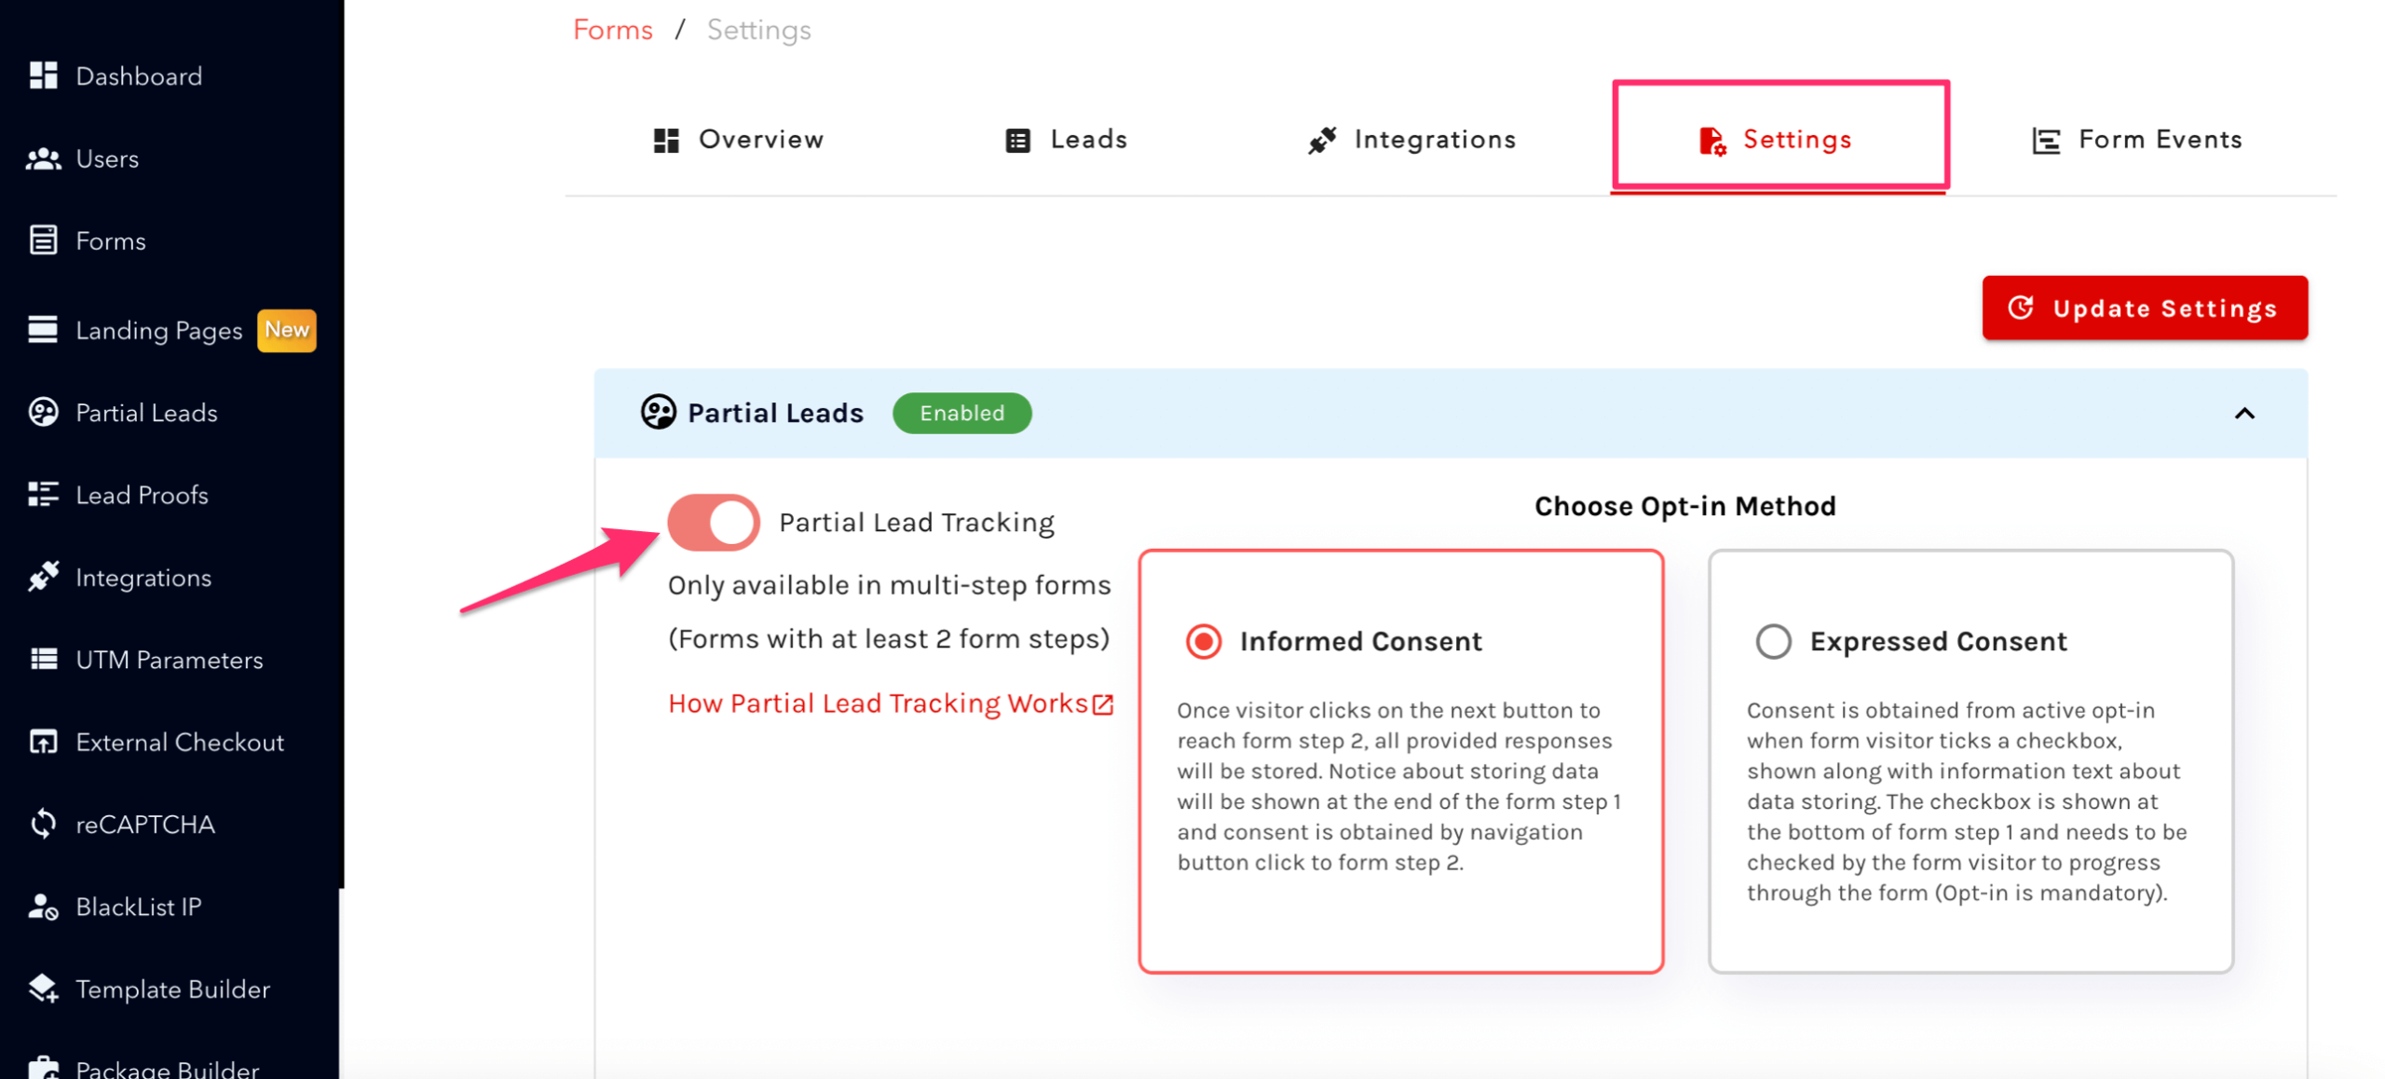Collapse the Partial Leads section chevron
2385x1079 pixels.
[2242, 413]
